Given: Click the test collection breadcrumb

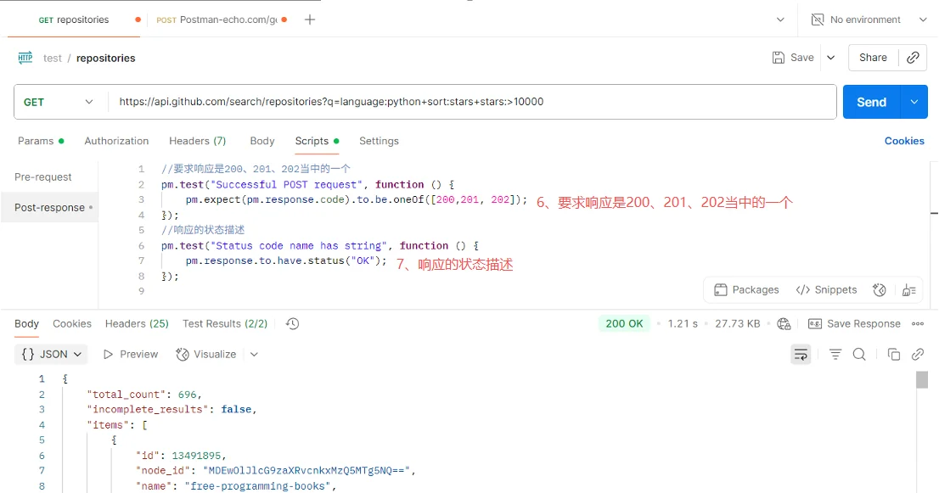Looking at the screenshot, I should coord(52,58).
